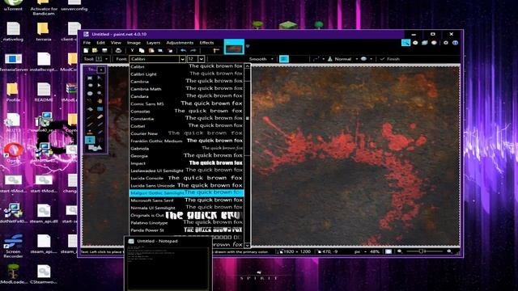Select the Gradient tool
Screen dimensions: 518x291
point(100,109)
